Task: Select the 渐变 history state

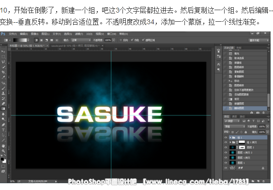Action: (x=245, y=99)
